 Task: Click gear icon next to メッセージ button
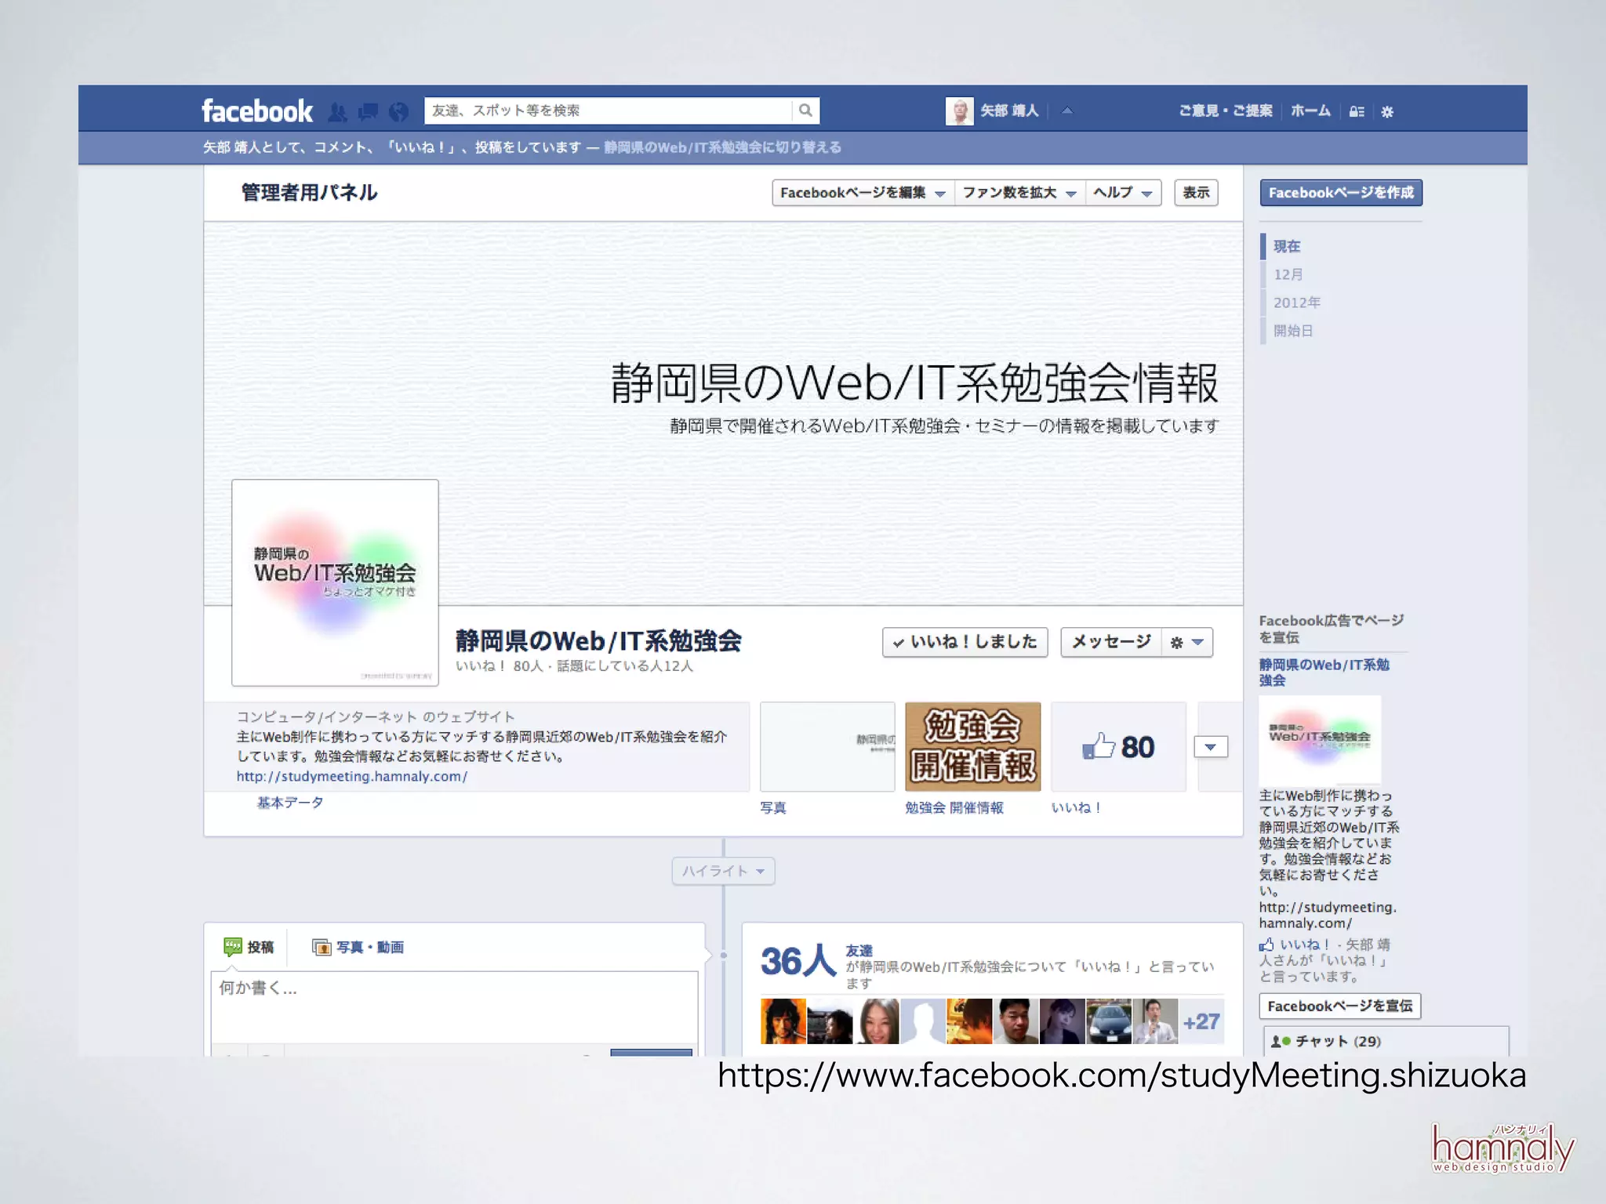(1176, 643)
